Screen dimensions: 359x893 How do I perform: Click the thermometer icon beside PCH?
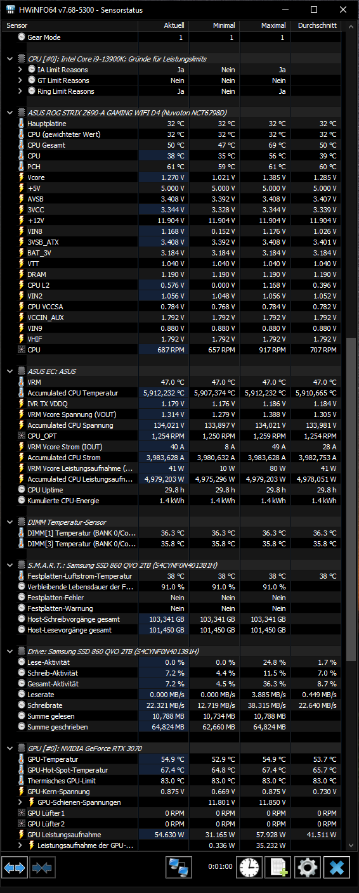tap(22, 167)
